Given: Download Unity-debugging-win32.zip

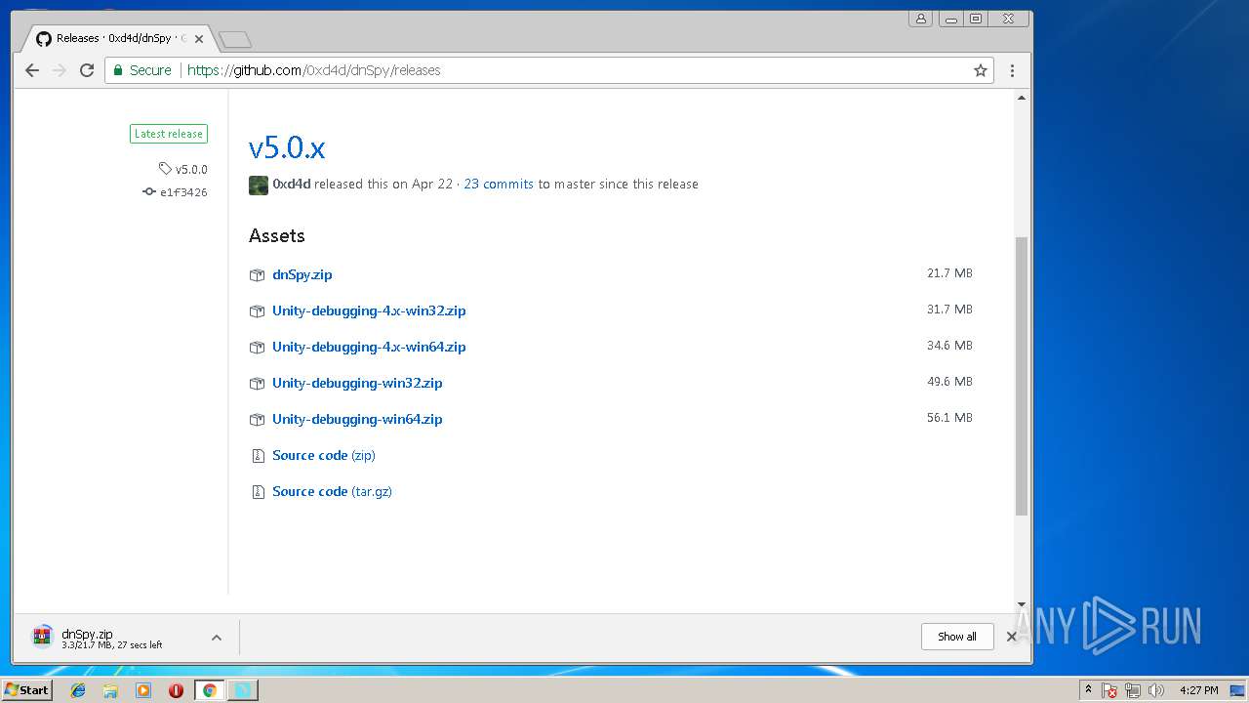Looking at the screenshot, I should point(357,383).
